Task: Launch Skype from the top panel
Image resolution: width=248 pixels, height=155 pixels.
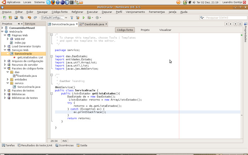Action: click(49, 2)
